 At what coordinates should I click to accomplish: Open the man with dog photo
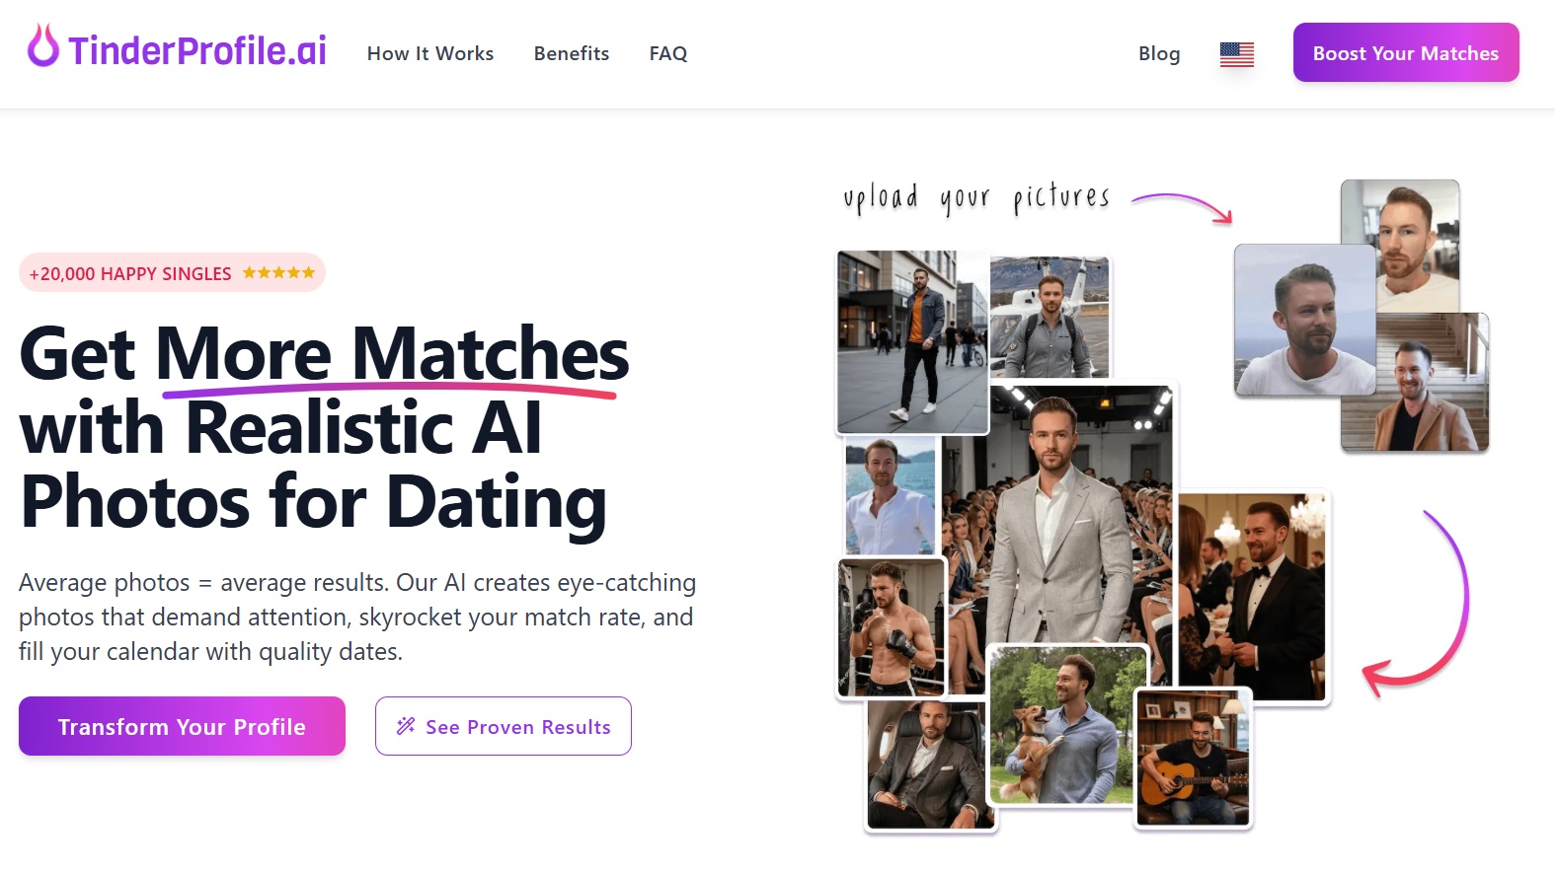point(1066,725)
